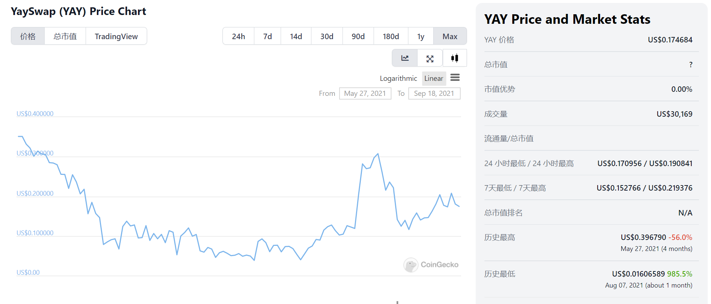This screenshot has height=304, width=711.
Task: Click all-time low US$0.01606589
Action: pyautogui.click(x=638, y=274)
